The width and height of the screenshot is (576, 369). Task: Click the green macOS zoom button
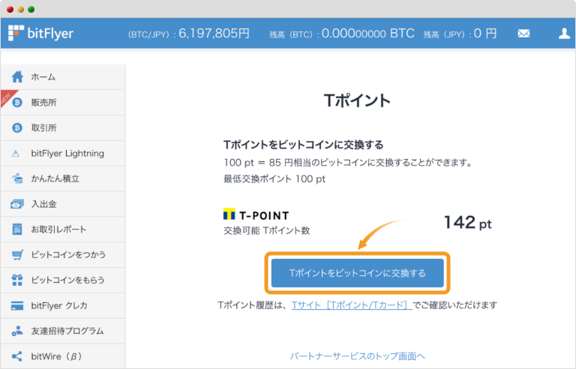click(x=31, y=9)
